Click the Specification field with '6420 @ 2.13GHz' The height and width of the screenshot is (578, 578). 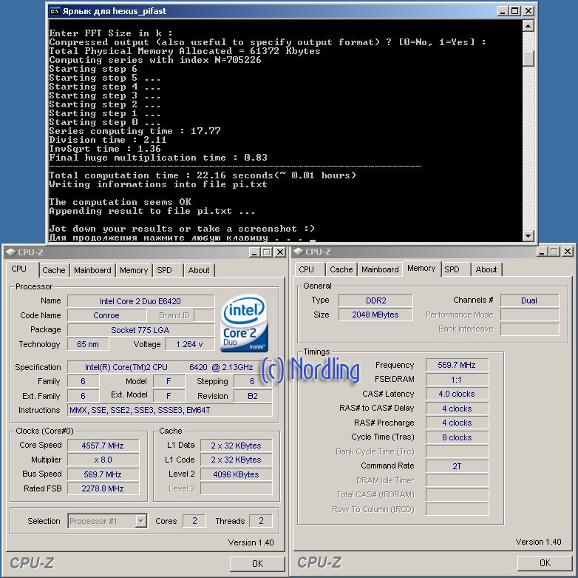click(x=169, y=367)
